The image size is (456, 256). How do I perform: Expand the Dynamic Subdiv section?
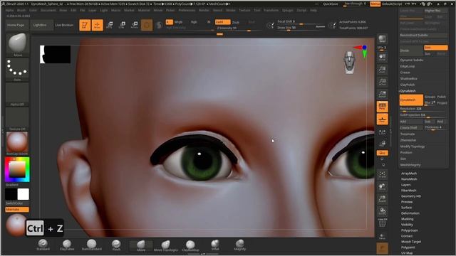412,60
